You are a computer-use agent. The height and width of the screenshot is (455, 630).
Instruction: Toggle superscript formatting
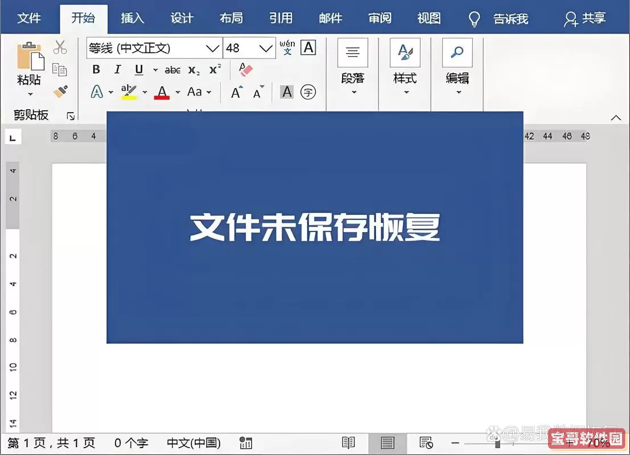(215, 69)
